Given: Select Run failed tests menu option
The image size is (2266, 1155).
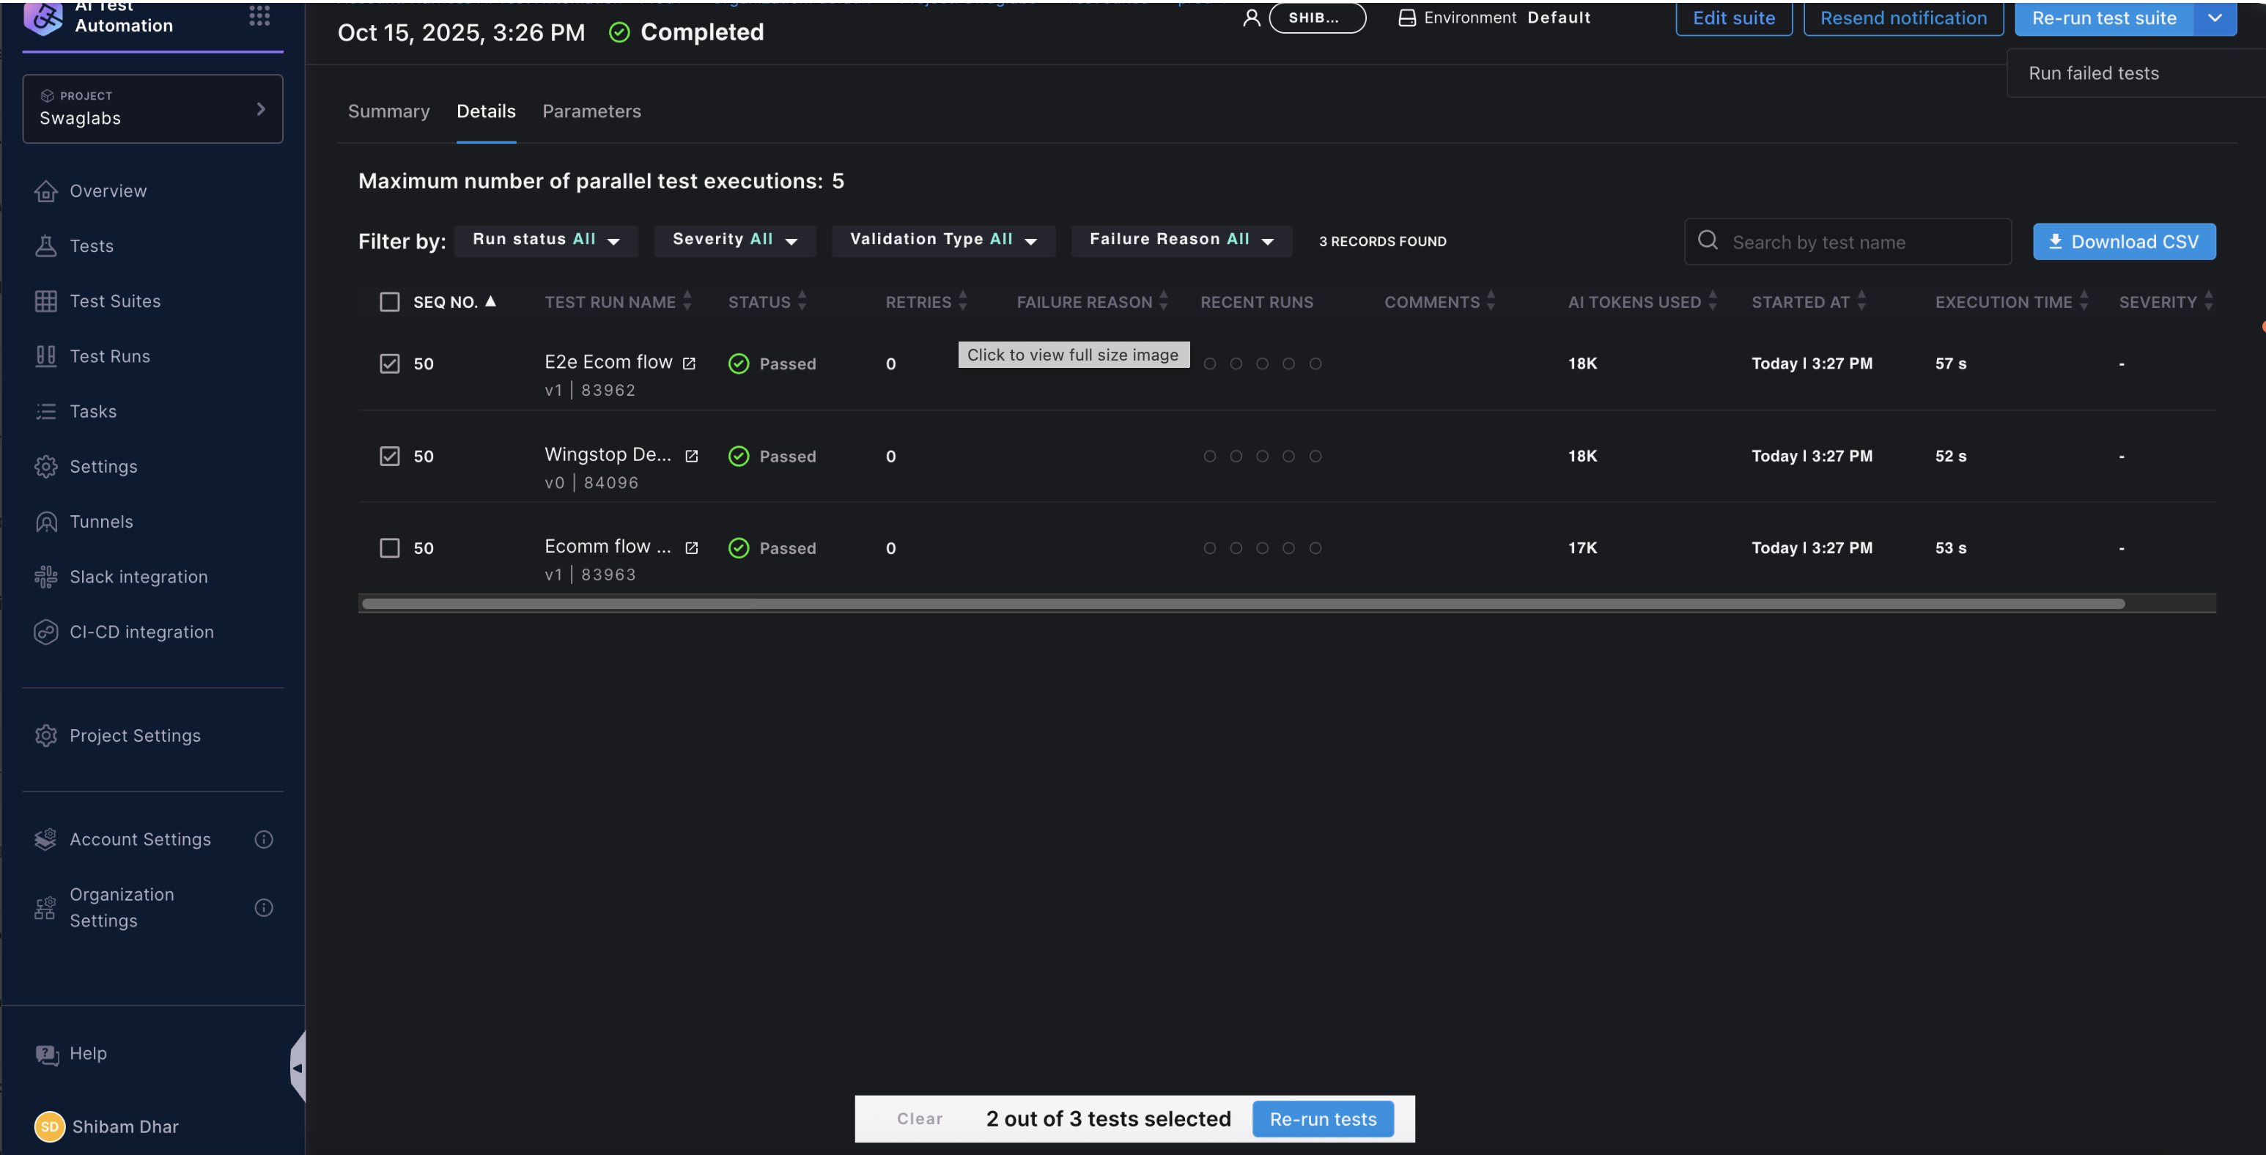Looking at the screenshot, I should (2093, 73).
